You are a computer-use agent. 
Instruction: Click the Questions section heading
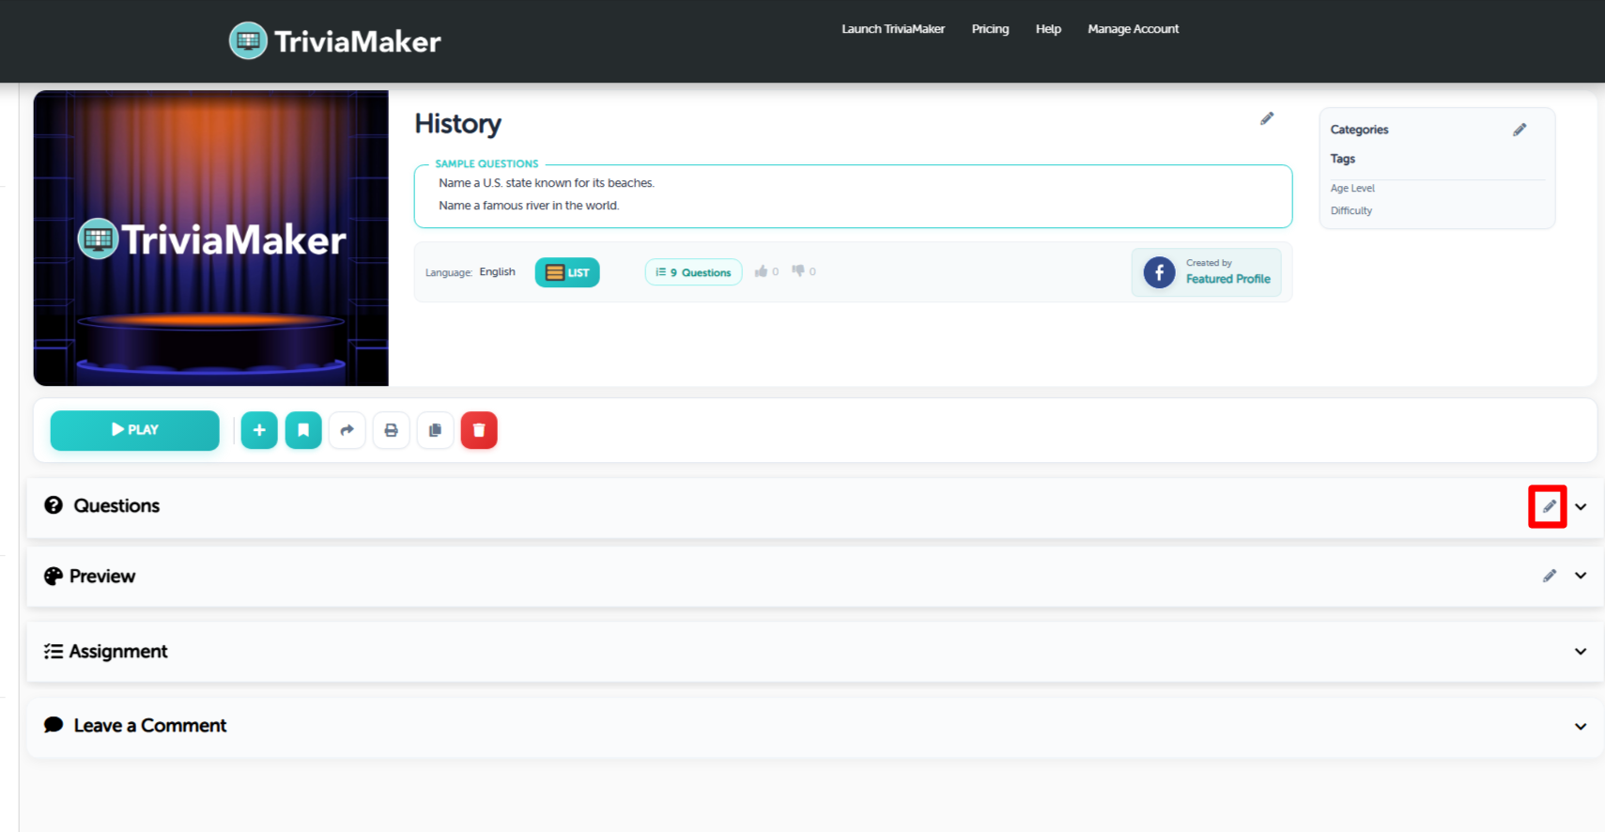tap(116, 505)
